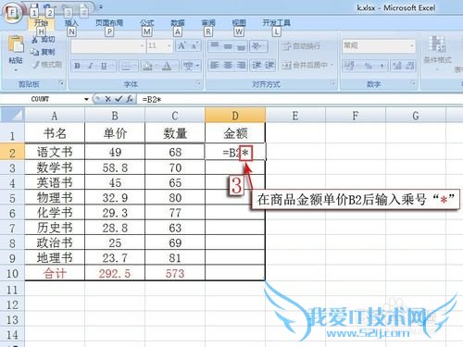Apply percent style

coord(369,66)
